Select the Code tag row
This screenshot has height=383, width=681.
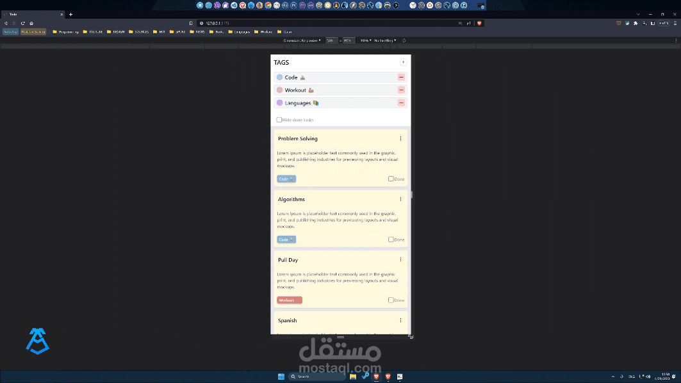(x=341, y=77)
